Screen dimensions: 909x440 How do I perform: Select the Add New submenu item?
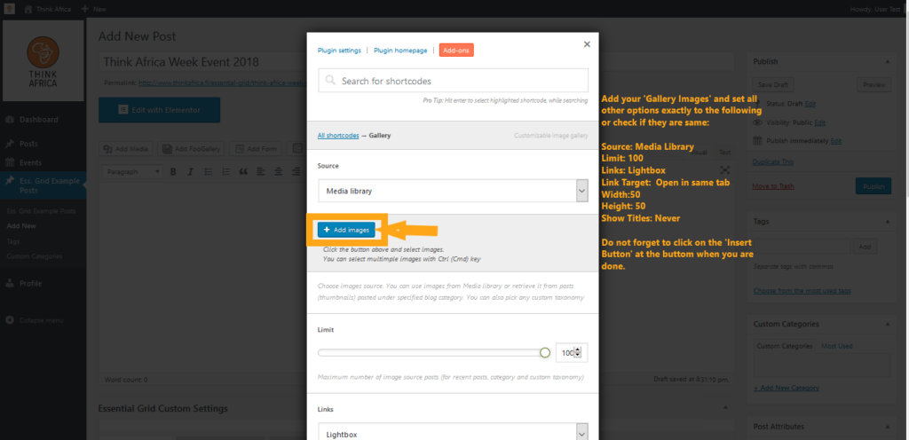point(21,226)
